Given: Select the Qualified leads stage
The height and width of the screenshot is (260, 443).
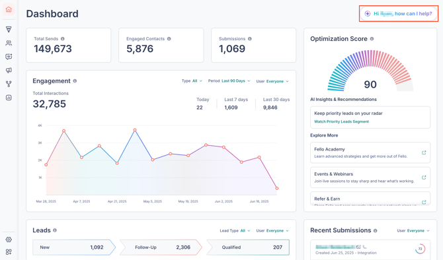Looking at the screenshot, I should pos(248,247).
